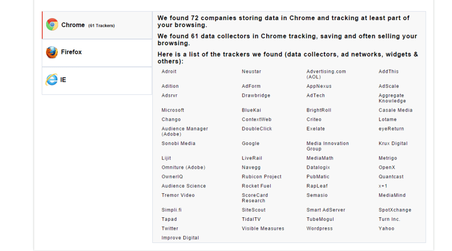The height and width of the screenshot is (251, 452).
Task: Click the Twitter tracker entry
Action: 170,229
